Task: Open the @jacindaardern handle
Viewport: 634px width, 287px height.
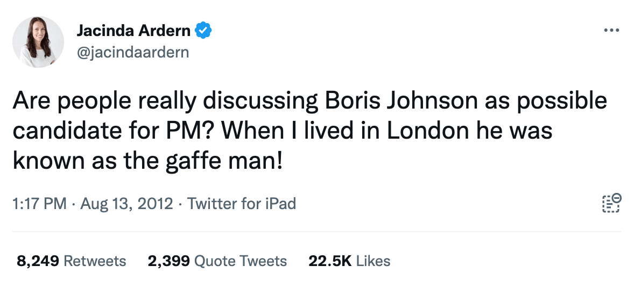Action: point(133,52)
